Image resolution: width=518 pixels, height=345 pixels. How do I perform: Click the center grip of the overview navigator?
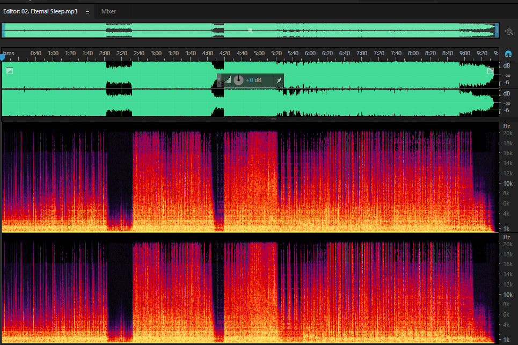[x=250, y=30]
